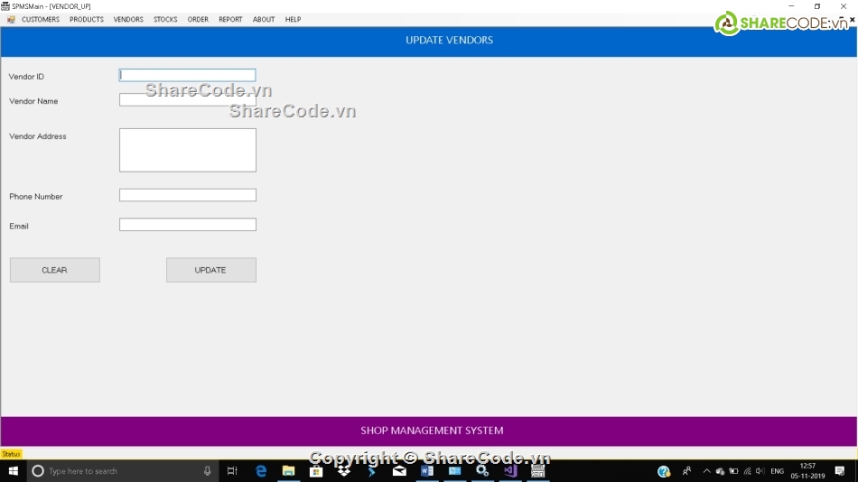858x482 pixels.
Task: Open File Explorer from the taskbar
Action: pyautogui.click(x=288, y=471)
